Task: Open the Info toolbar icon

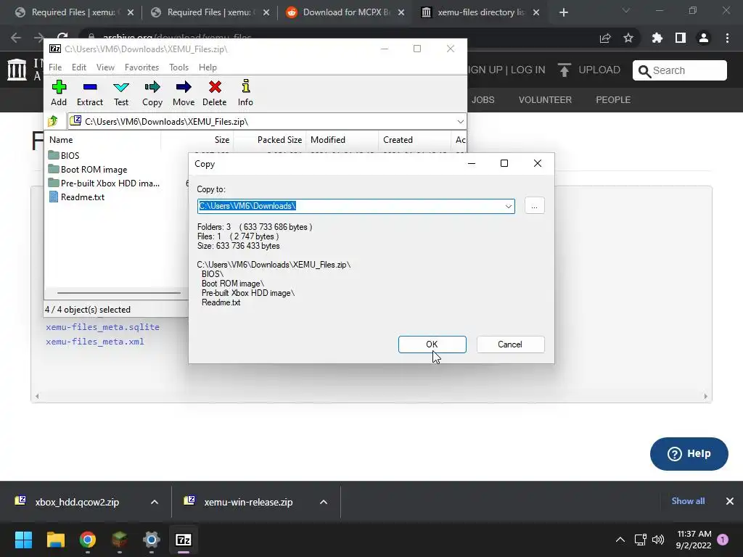Action: [245, 93]
